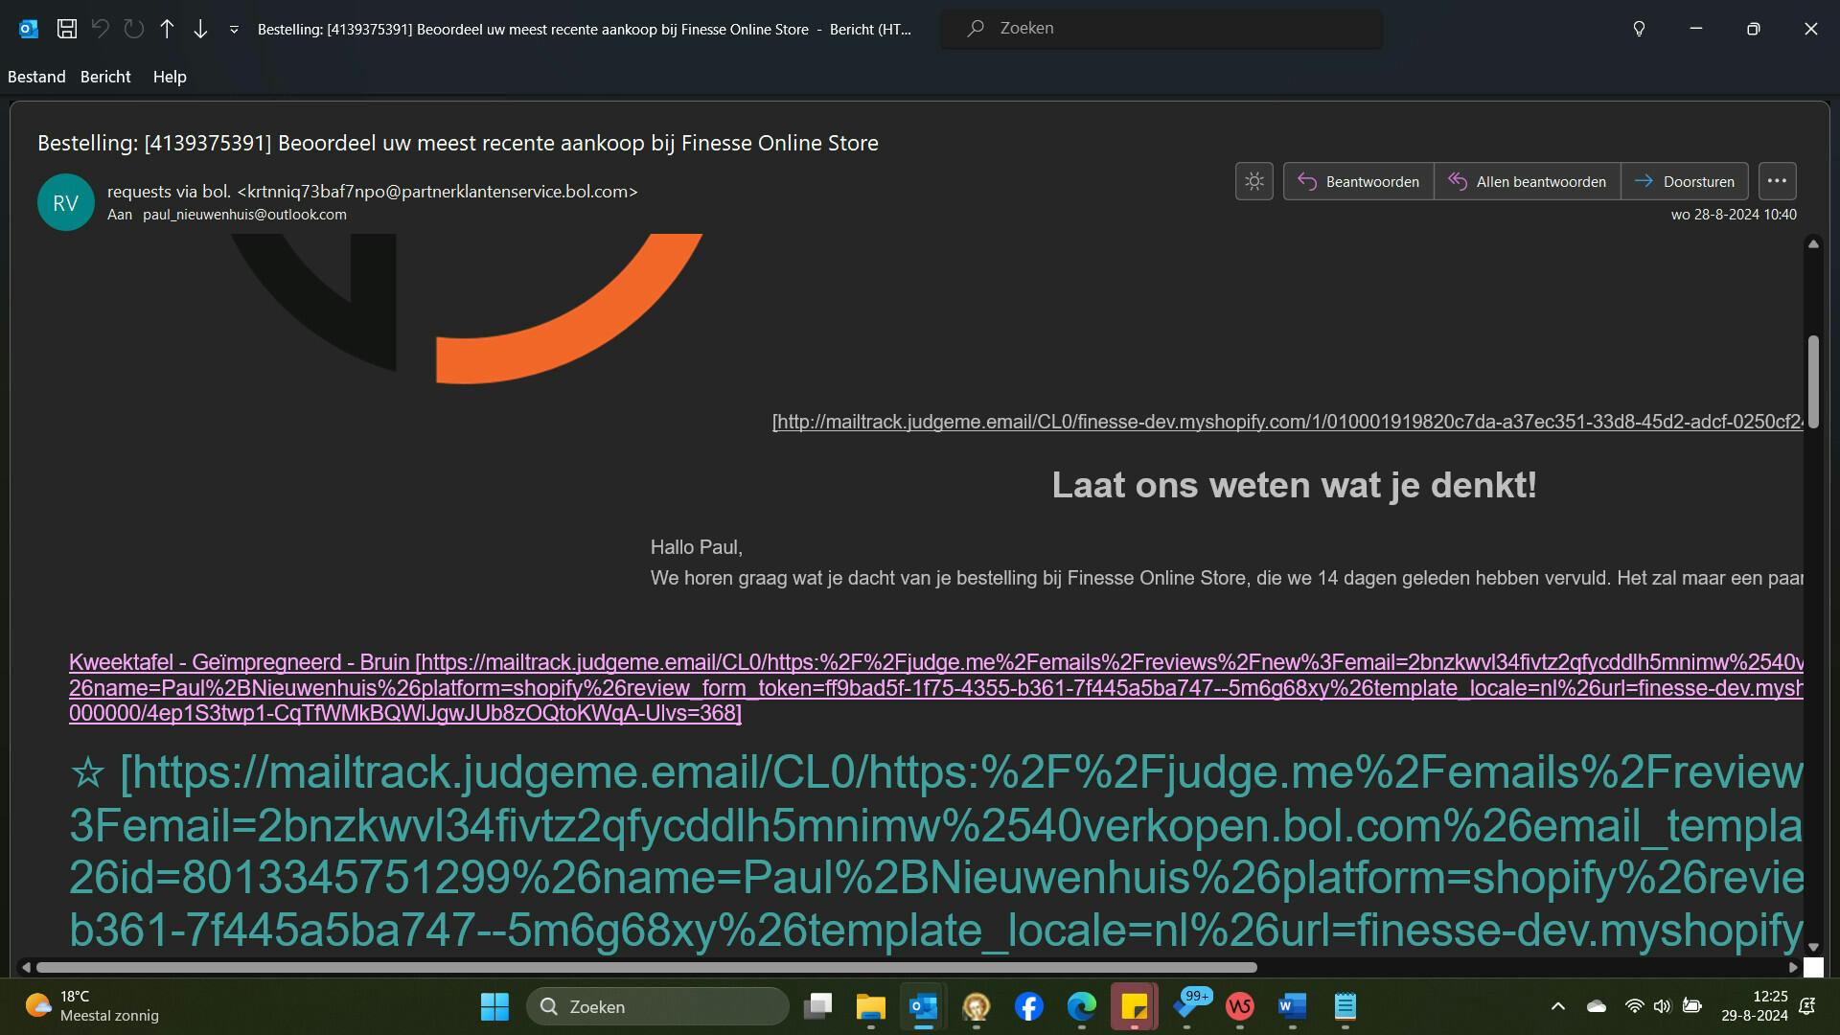Click the Doorsturen button
Screen dimensions: 1840x1035
[x=1685, y=181]
